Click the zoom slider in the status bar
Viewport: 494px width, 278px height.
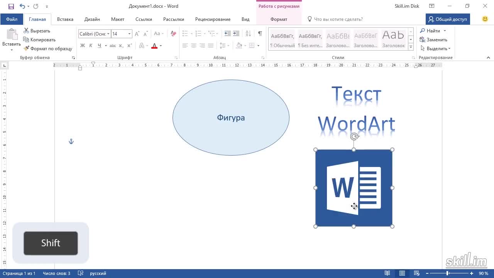[x=448, y=273]
